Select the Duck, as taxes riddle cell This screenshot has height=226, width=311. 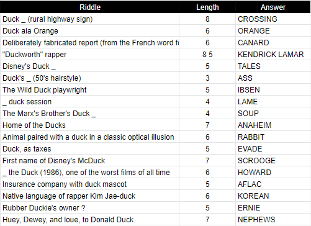coord(90,149)
